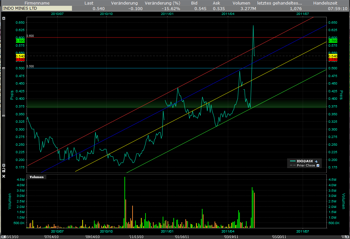Click the last traded size 1,076
The height and width of the screenshot is (239, 350).
tap(296, 9)
